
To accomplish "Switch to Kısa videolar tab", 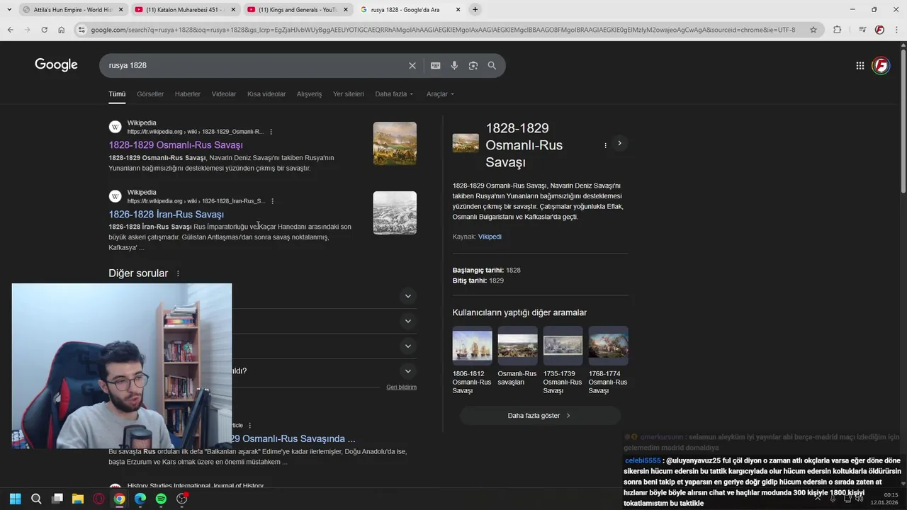I will (x=266, y=94).
